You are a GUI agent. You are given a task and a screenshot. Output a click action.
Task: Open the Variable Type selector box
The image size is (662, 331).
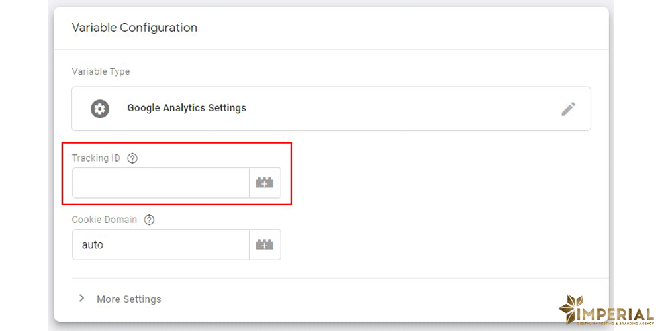tap(331, 109)
